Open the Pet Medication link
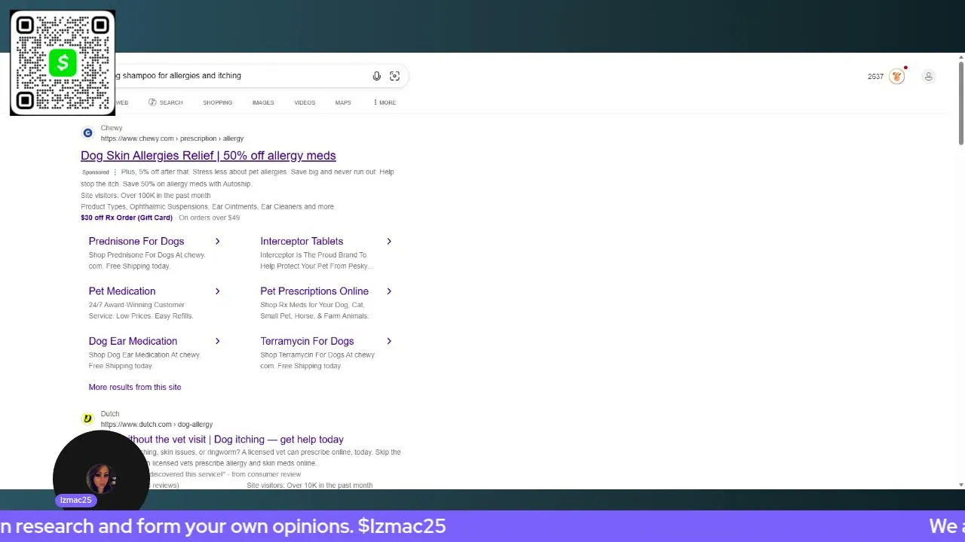Viewport: 965px width, 542px height. point(122,291)
